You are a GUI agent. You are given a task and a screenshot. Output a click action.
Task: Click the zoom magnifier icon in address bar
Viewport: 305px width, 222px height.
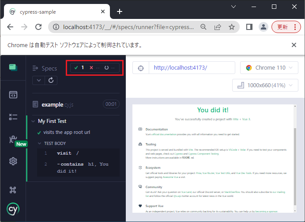pyautogui.click(x=203, y=27)
